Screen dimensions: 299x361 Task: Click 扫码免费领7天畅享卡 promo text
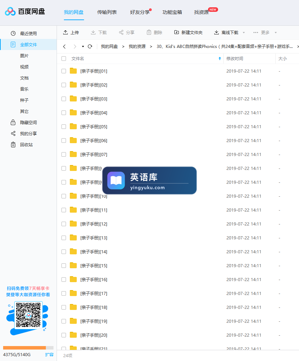click(28, 288)
